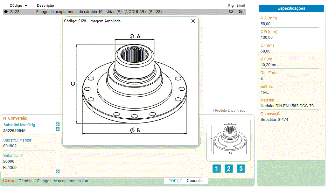
Task: Sort by Código using the arrow indicator
Action: (26, 5)
